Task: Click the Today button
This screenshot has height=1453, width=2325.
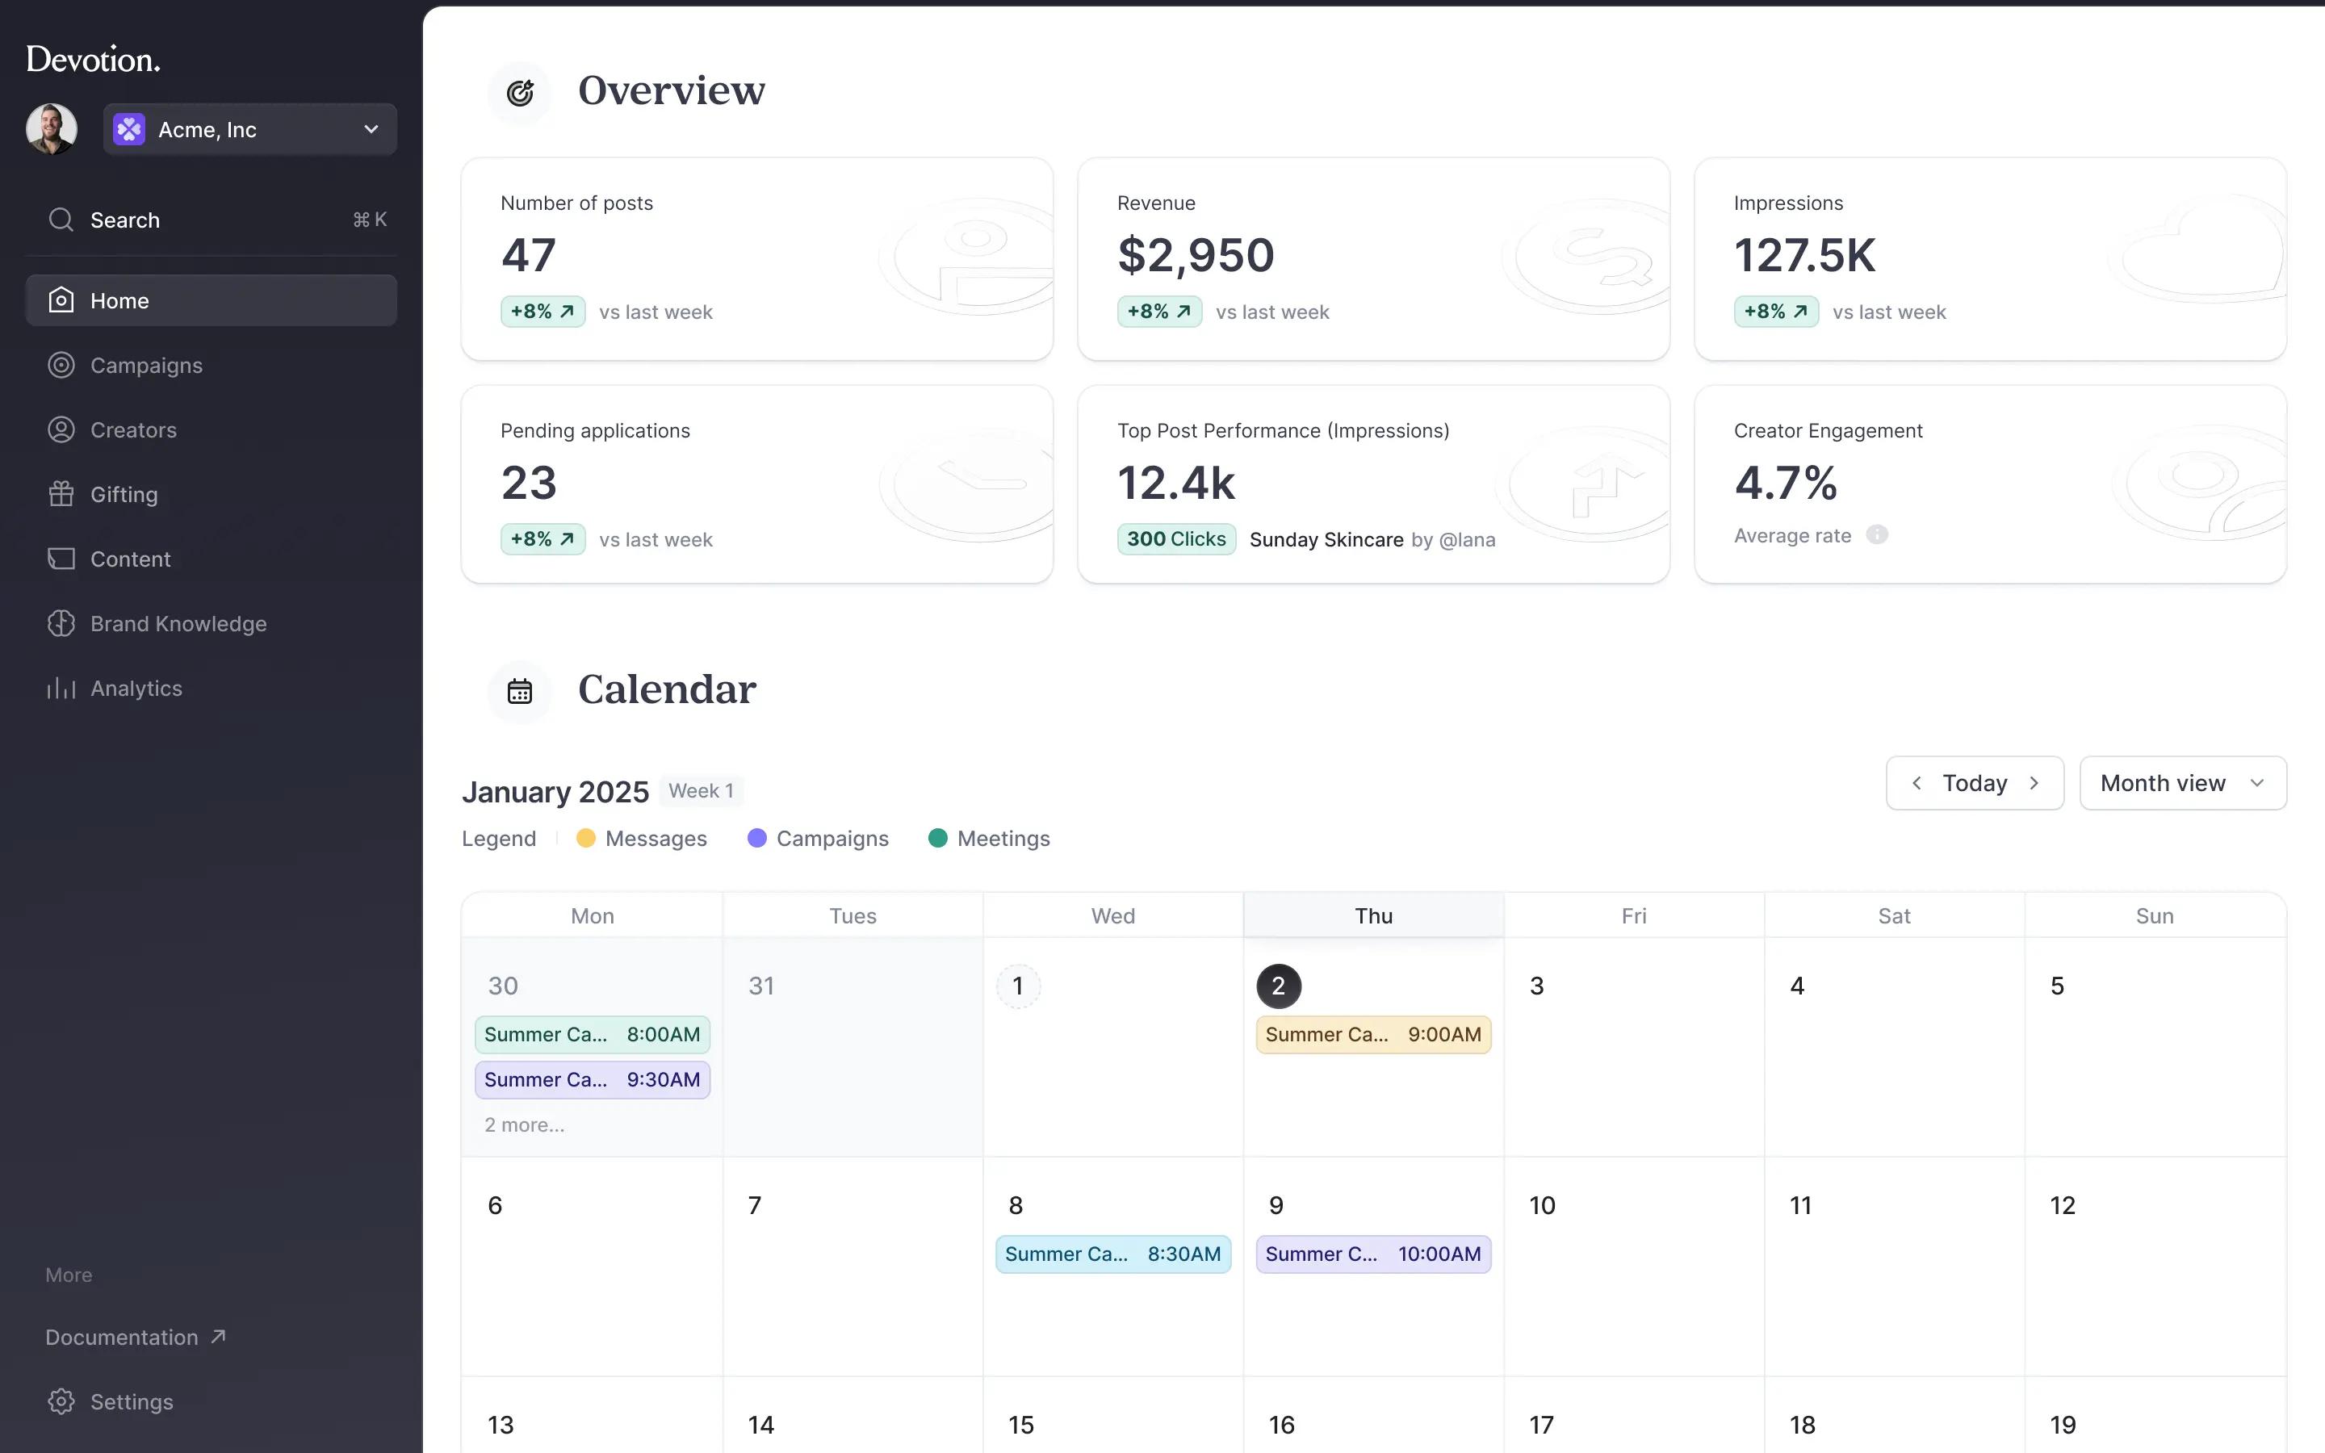Action: [x=1975, y=783]
